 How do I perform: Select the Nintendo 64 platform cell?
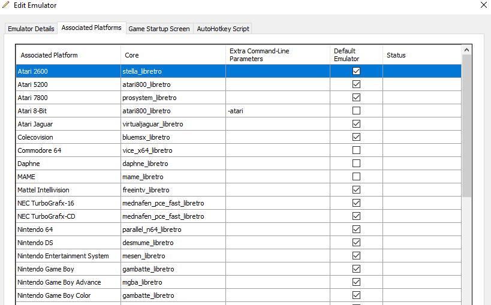68,229
